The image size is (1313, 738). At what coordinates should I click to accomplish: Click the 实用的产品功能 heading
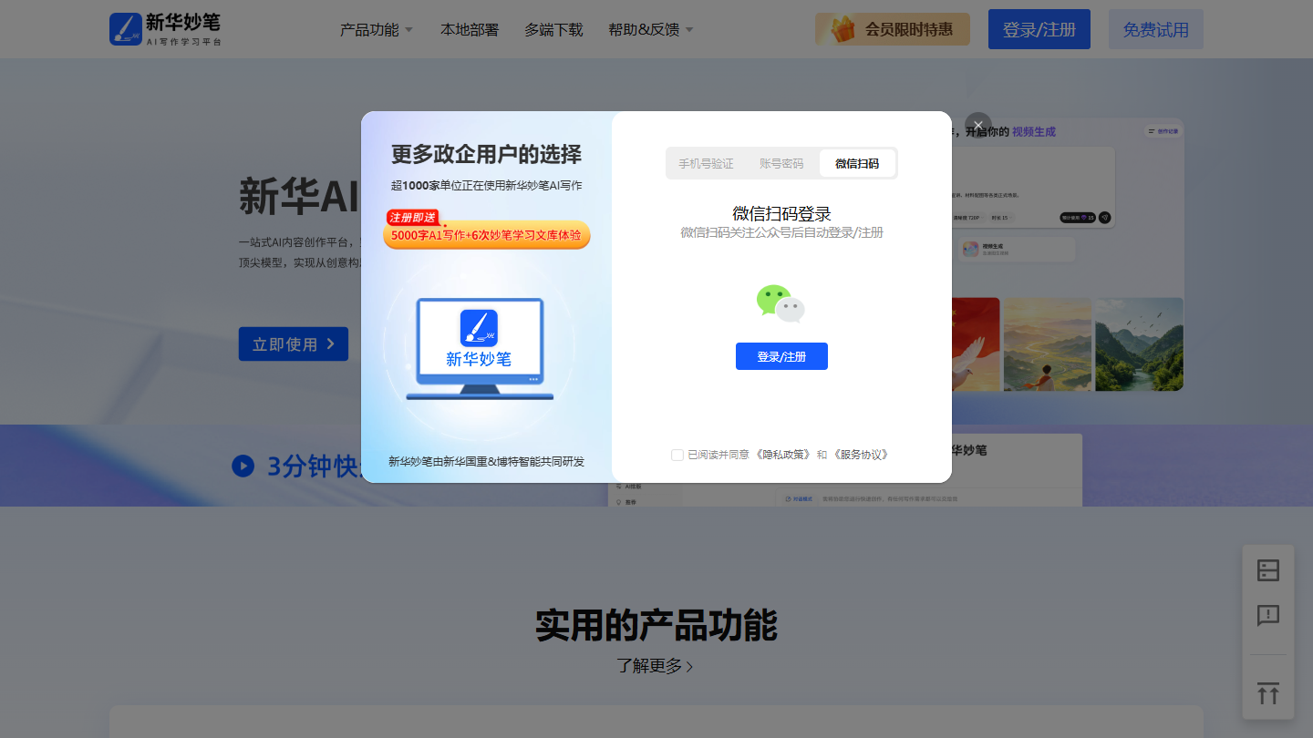[x=656, y=625]
